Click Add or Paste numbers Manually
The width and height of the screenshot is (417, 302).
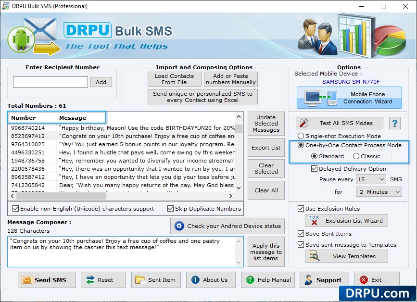pos(230,79)
